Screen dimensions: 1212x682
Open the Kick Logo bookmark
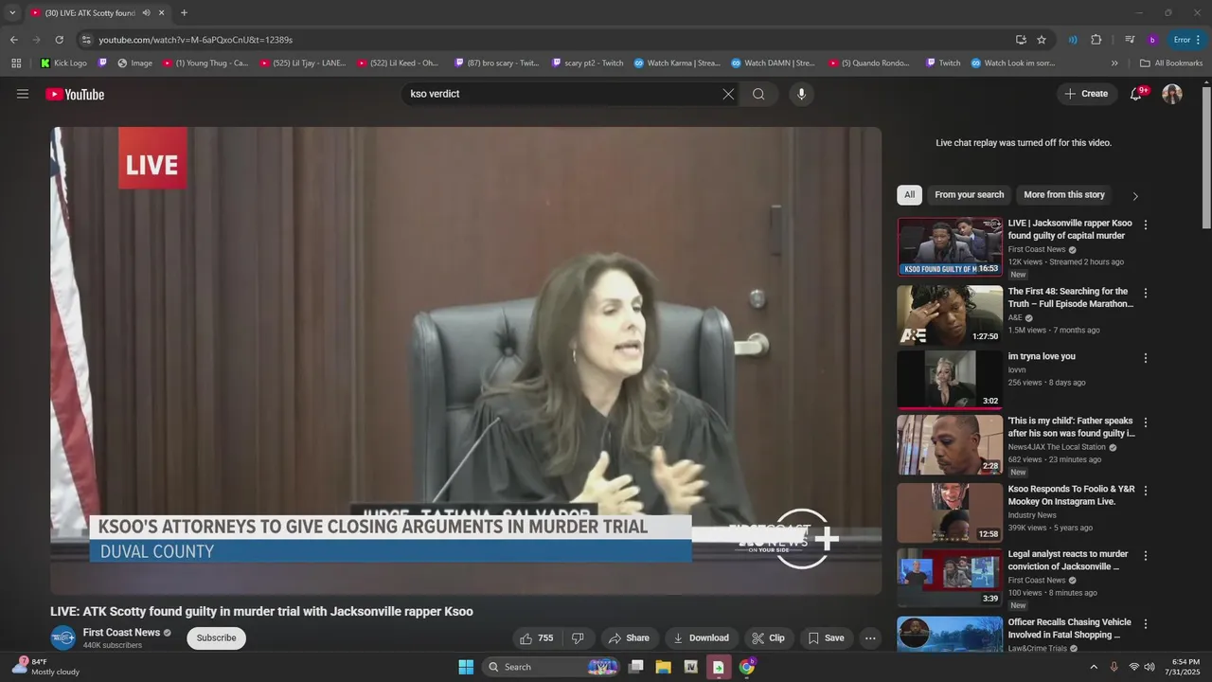pos(63,63)
